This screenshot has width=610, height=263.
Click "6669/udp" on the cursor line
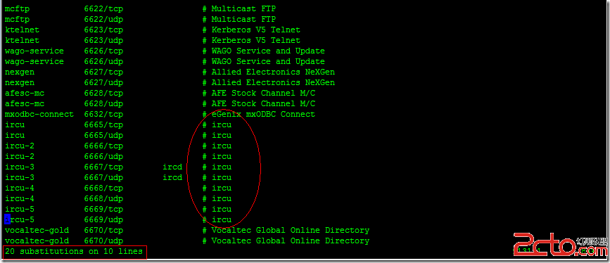pos(103,220)
